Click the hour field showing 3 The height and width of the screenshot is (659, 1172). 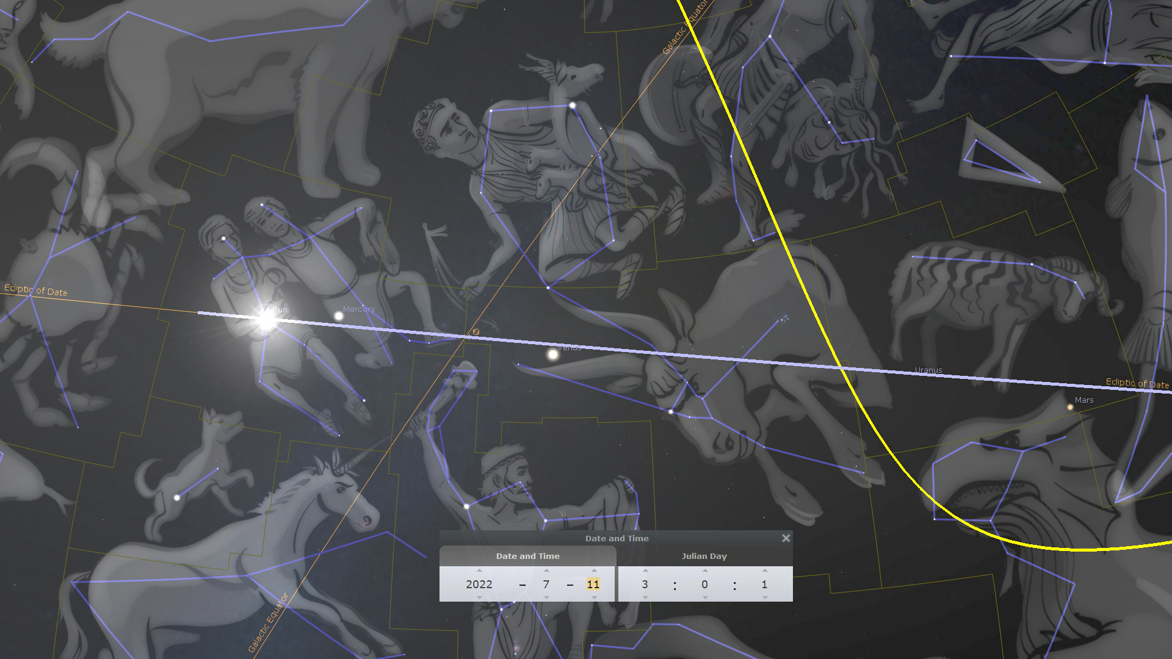click(645, 584)
